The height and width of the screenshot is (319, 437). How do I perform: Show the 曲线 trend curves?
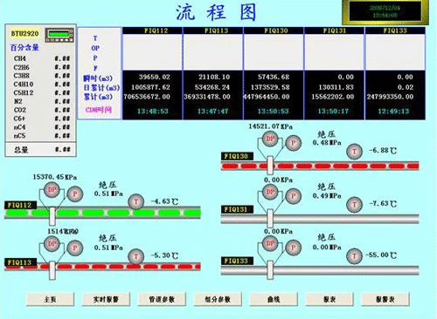274,299
